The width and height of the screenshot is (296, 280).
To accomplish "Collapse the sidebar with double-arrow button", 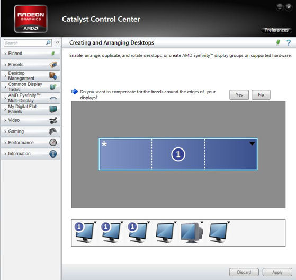I will pos(58,42).
